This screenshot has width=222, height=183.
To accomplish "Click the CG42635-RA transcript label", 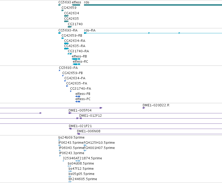I will click(75, 46).
